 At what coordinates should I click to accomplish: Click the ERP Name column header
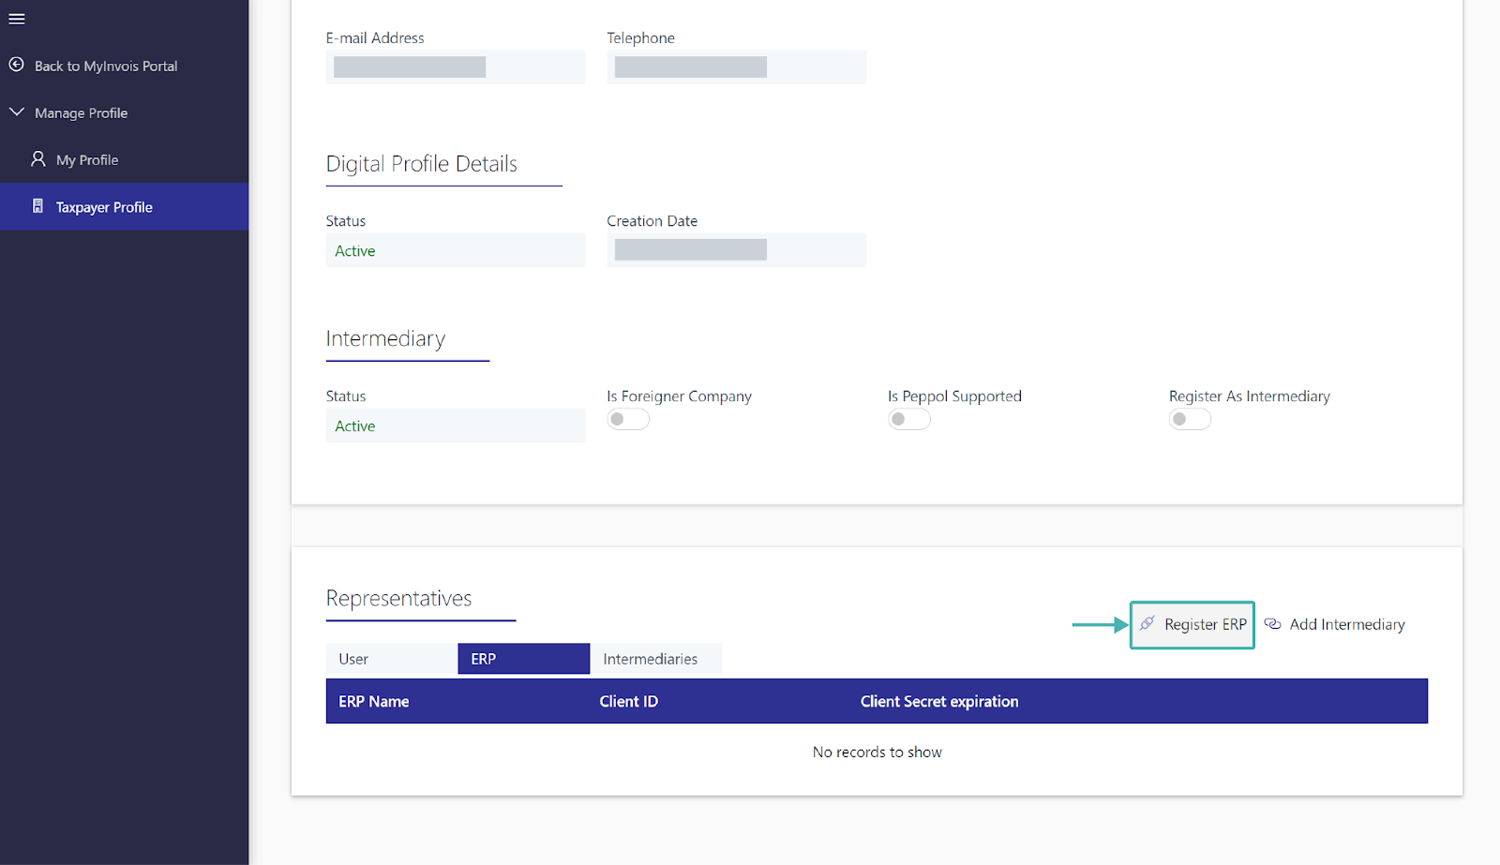tap(374, 701)
